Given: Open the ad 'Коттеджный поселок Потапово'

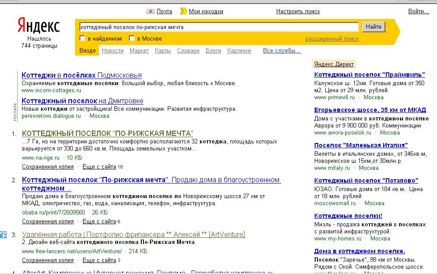Looking at the screenshot, I should [366, 180].
